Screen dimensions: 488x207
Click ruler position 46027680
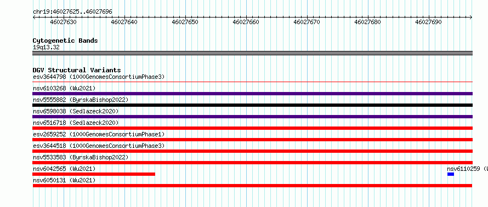(x=368, y=22)
